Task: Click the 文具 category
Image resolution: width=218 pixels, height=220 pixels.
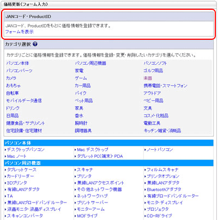Action: pyautogui.click(x=148, y=108)
